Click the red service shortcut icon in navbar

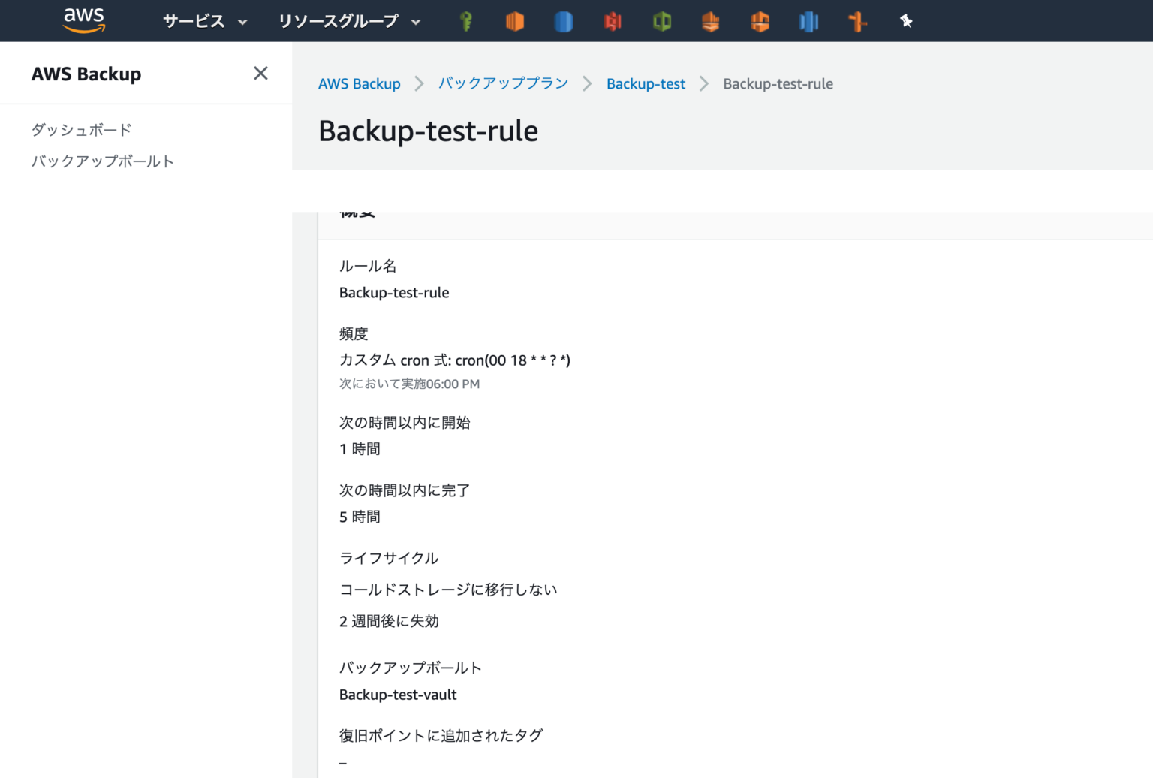pos(612,20)
